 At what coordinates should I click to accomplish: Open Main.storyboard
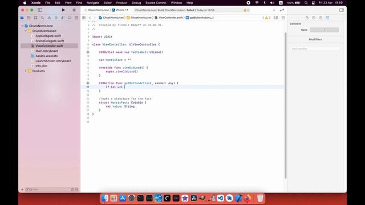[x=47, y=51]
